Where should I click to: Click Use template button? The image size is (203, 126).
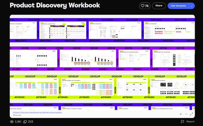(x=178, y=6)
